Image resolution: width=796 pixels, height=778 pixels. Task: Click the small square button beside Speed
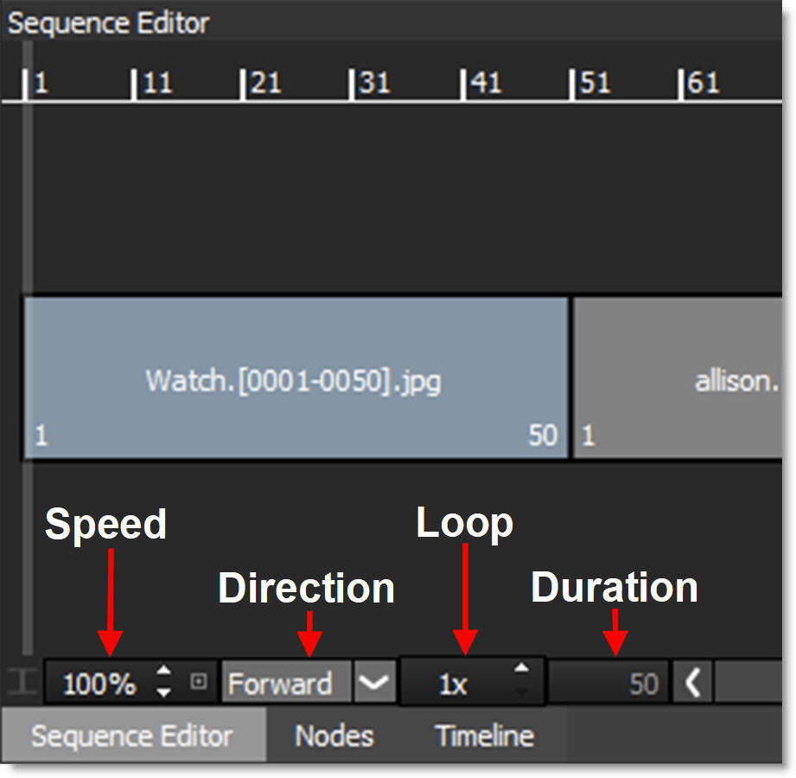[x=199, y=683]
